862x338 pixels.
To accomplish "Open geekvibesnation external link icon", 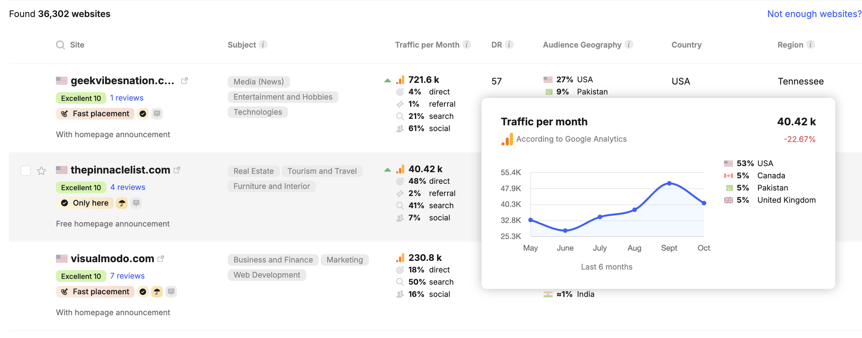I will tap(184, 81).
